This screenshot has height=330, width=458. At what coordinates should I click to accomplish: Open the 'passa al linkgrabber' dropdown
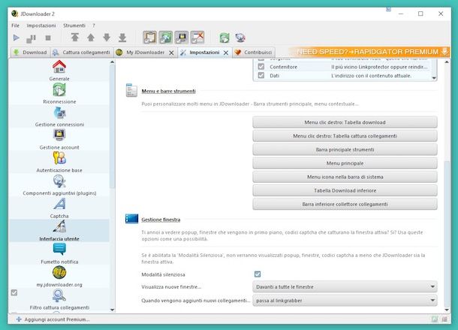point(345,301)
